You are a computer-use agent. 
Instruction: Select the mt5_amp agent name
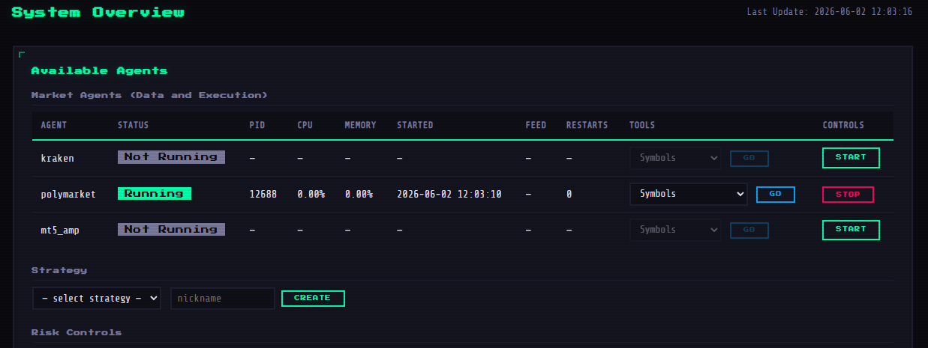point(60,231)
